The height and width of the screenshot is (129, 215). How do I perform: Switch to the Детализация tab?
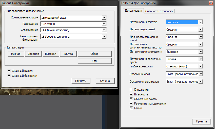click(x=133, y=11)
